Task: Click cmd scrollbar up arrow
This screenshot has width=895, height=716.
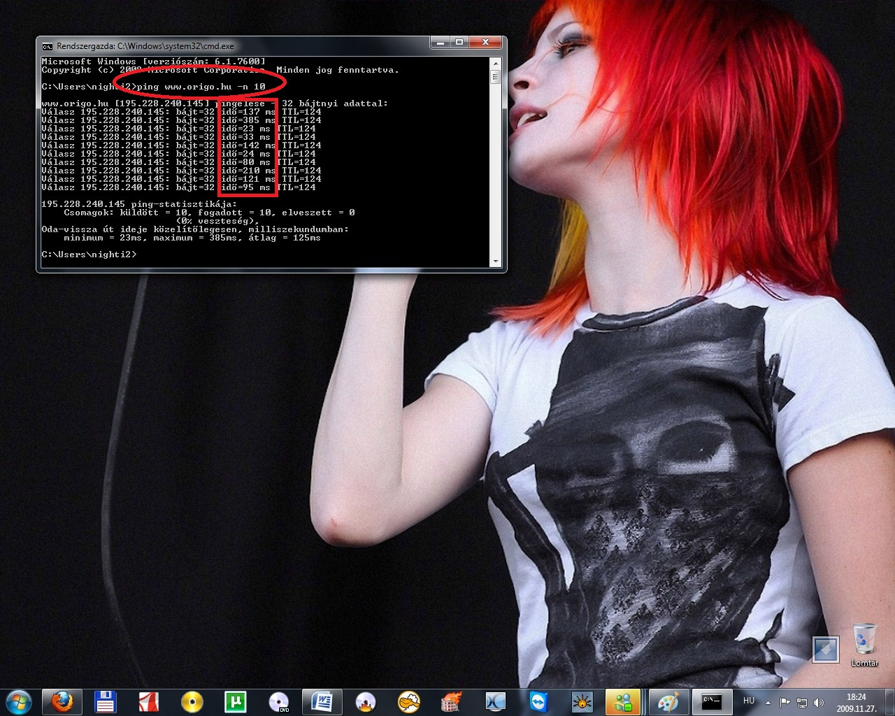Action: click(x=496, y=63)
